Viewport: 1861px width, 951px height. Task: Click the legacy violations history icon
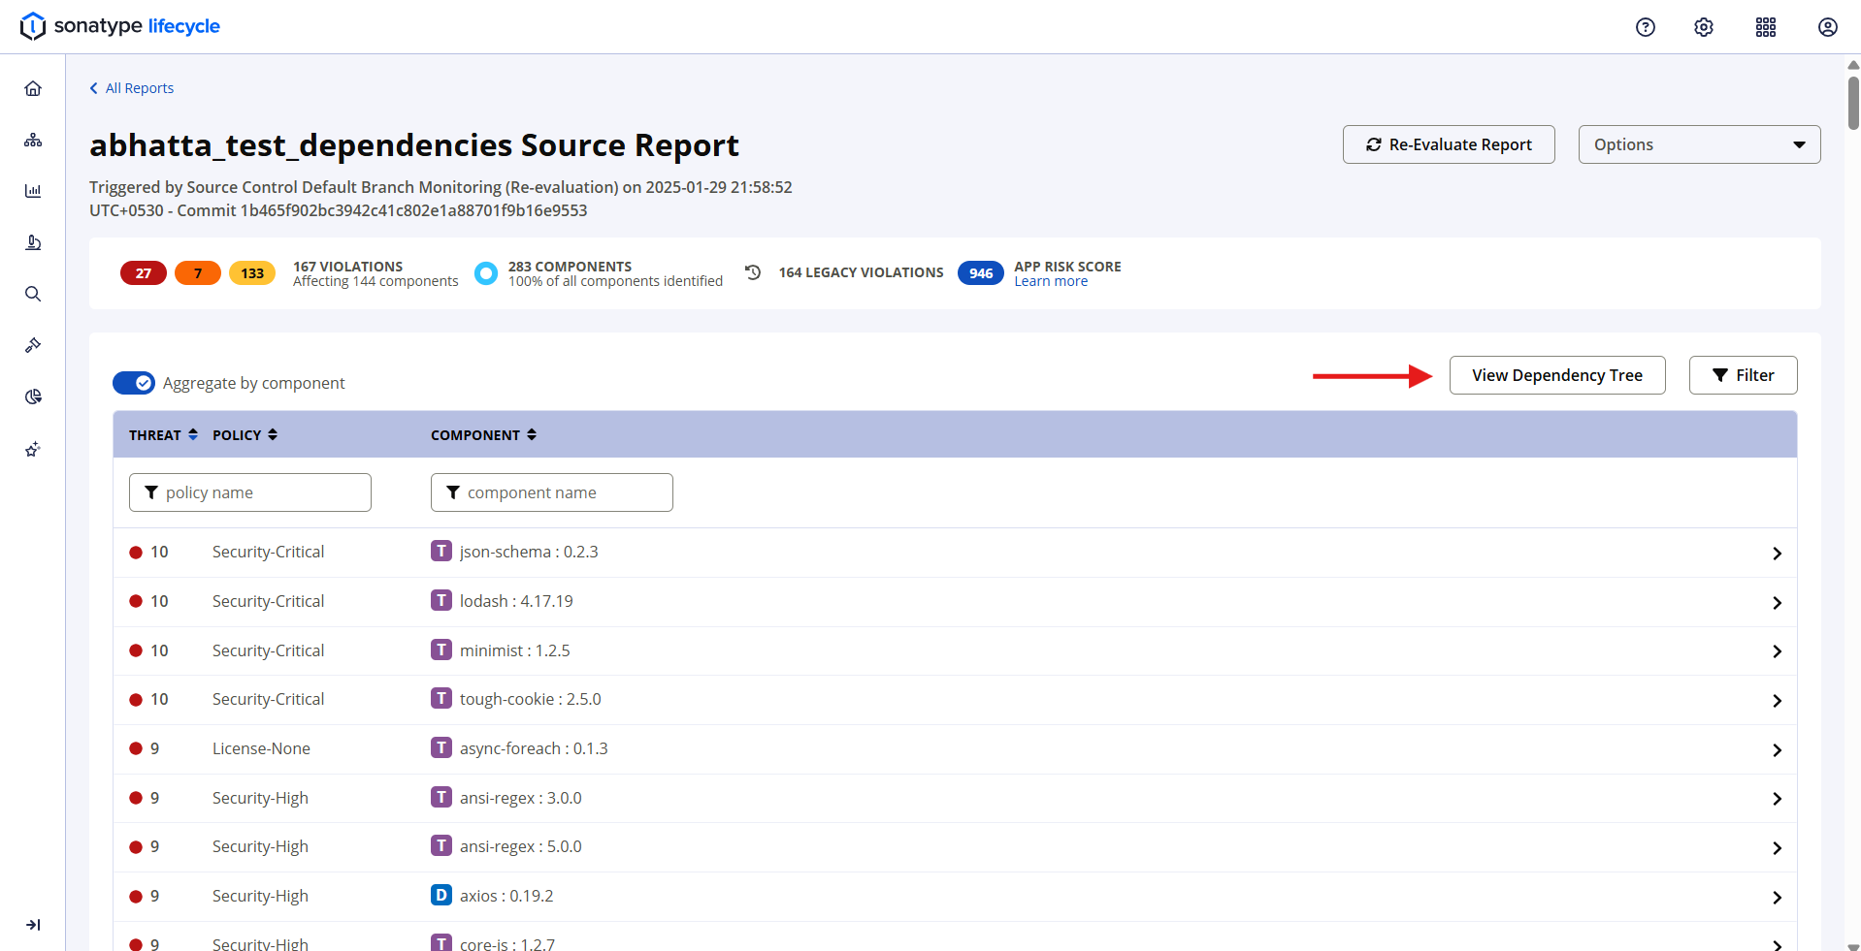coord(753,272)
